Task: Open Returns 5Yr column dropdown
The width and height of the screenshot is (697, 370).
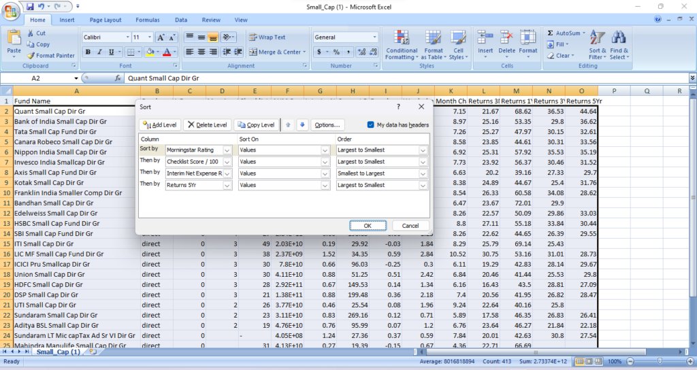Action: (x=227, y=185)
